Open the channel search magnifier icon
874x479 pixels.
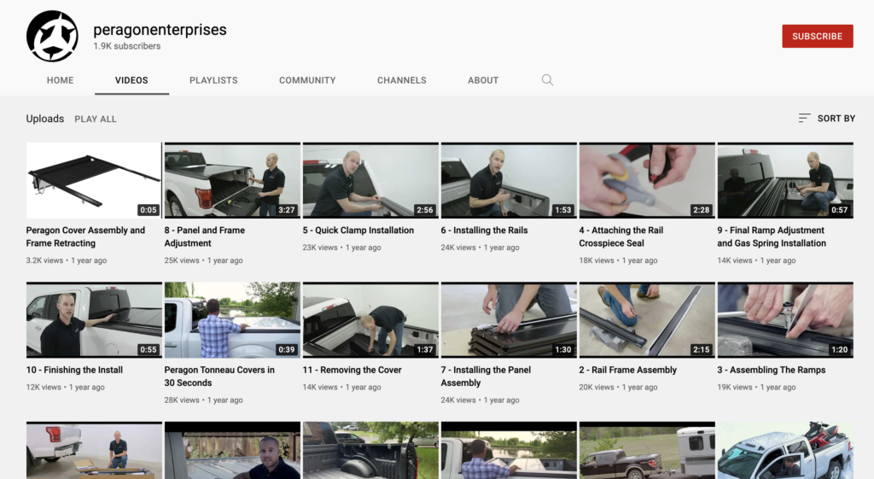(547, 80)
